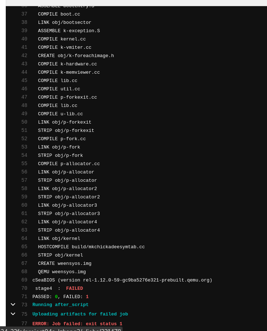Collapse the Uploading artifacts section chevron
267x331 pixels.
click(x=13, y=314)
